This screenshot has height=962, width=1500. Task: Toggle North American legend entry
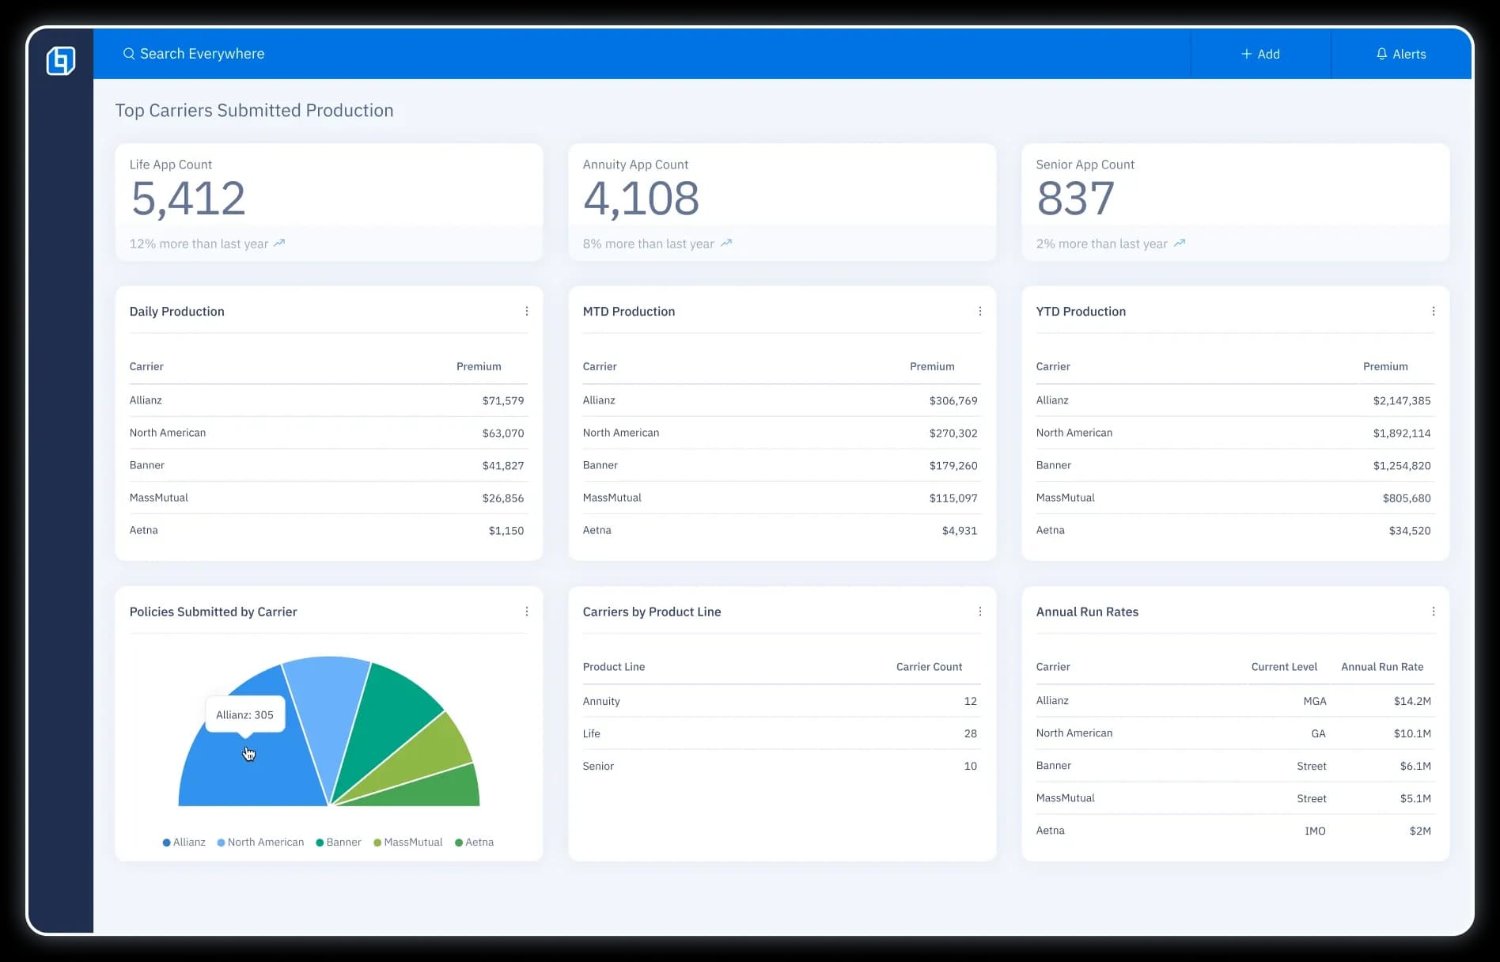(x=260, y=842)
